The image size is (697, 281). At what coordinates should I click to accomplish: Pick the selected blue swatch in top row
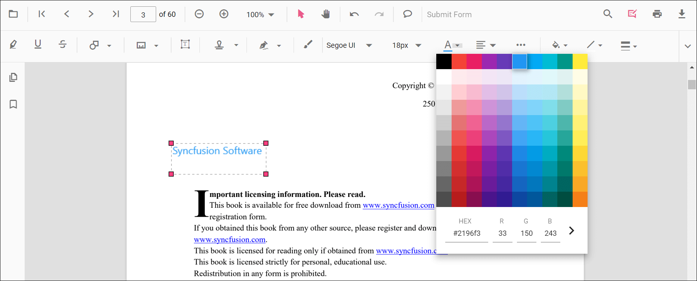[520, 61]
